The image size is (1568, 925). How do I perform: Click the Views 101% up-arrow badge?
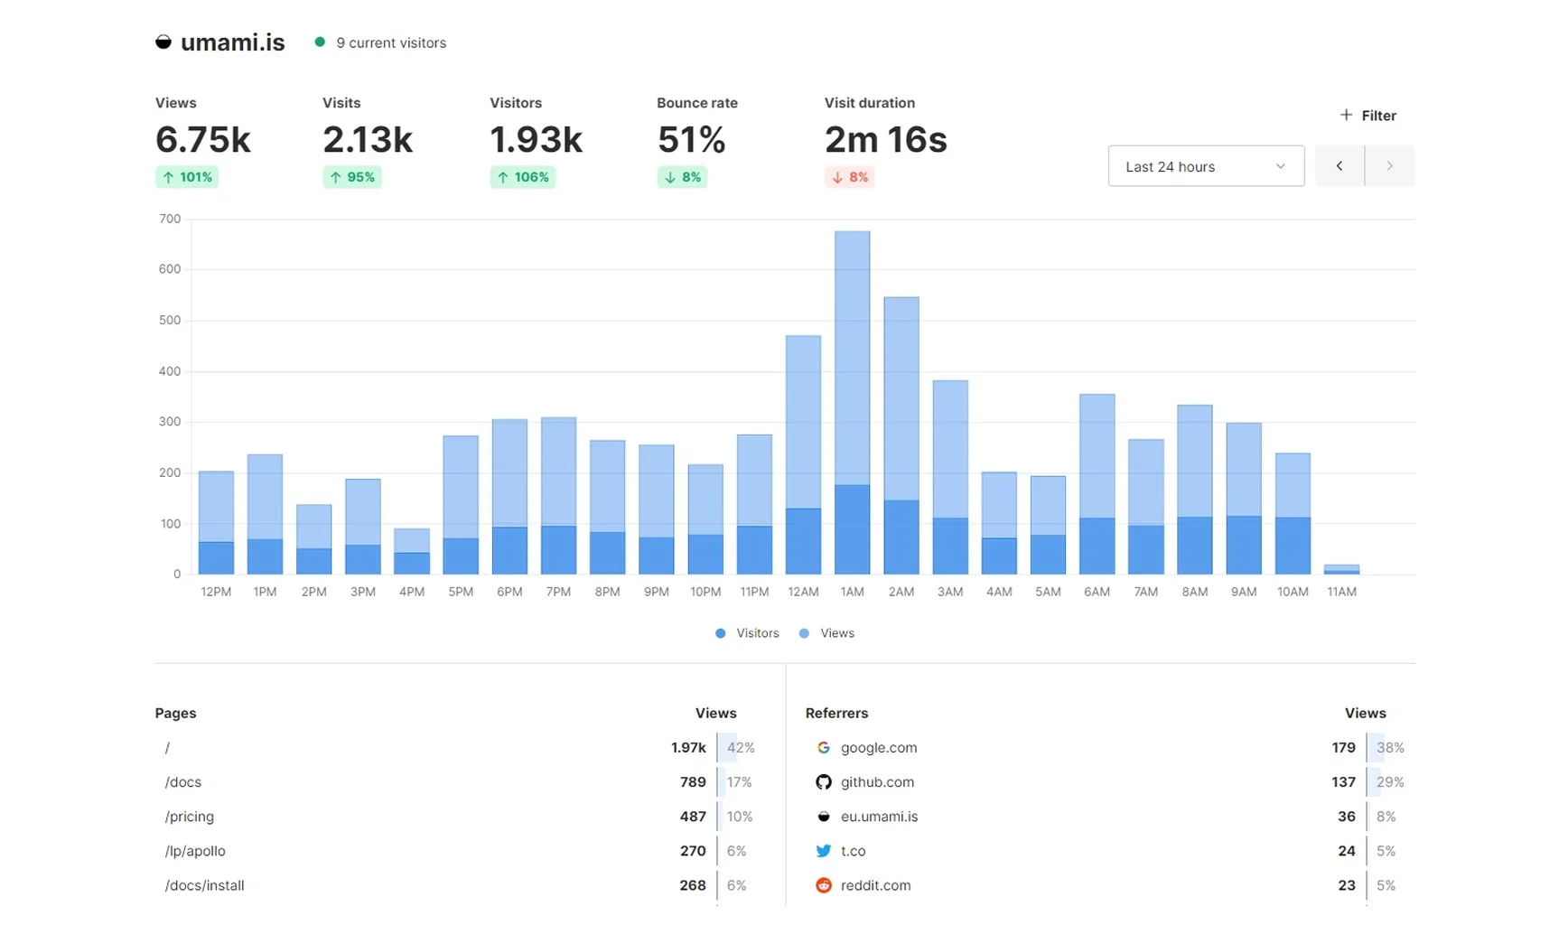coord(187,177)
